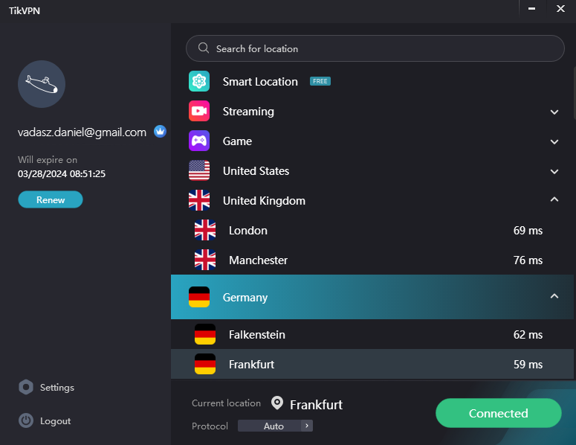Click the Search for location field
This screenshot has width=576, height=445.
(375, 48)
